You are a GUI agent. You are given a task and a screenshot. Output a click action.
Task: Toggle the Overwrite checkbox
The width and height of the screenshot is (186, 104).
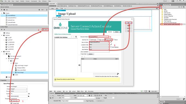11,101
